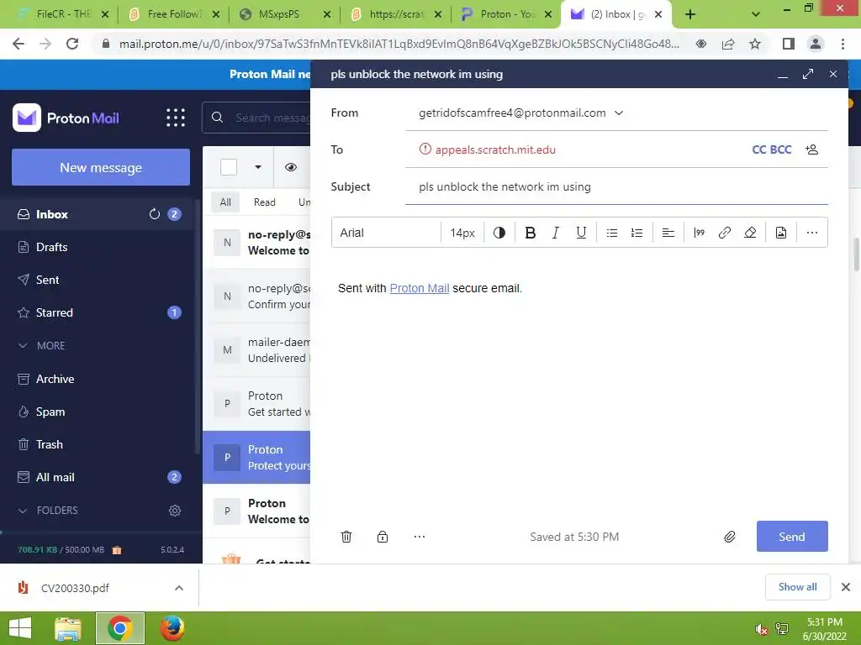Viewport: 861px width, 645px height.
Task: Open the selection options dropdown arrow
Action: pyautogui.click(x=258, y=167)
